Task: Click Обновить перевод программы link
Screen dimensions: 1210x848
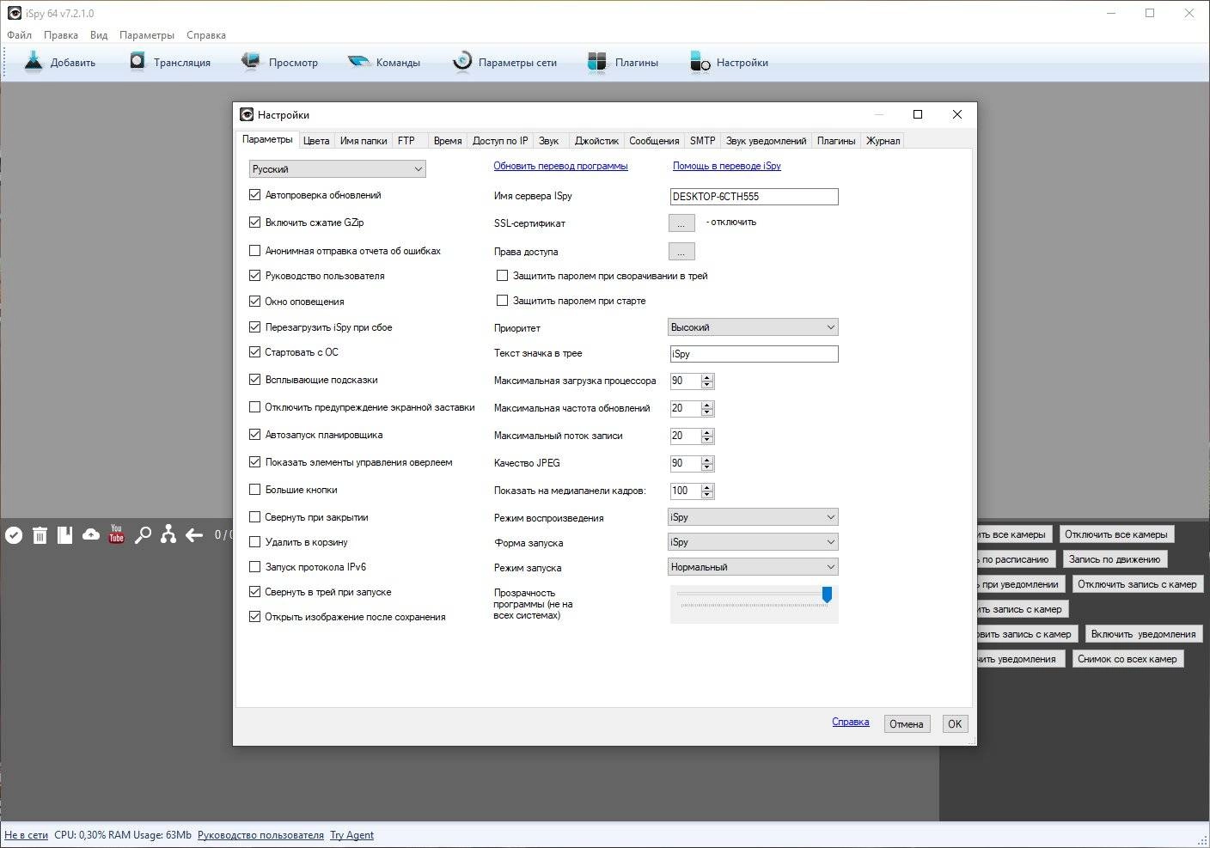Action: (560, 166)
